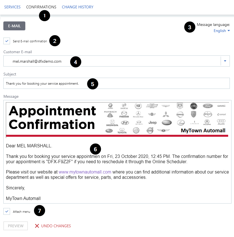
Task: Click the Preview button
Action: pyautogui.click(x=16, y=226)
